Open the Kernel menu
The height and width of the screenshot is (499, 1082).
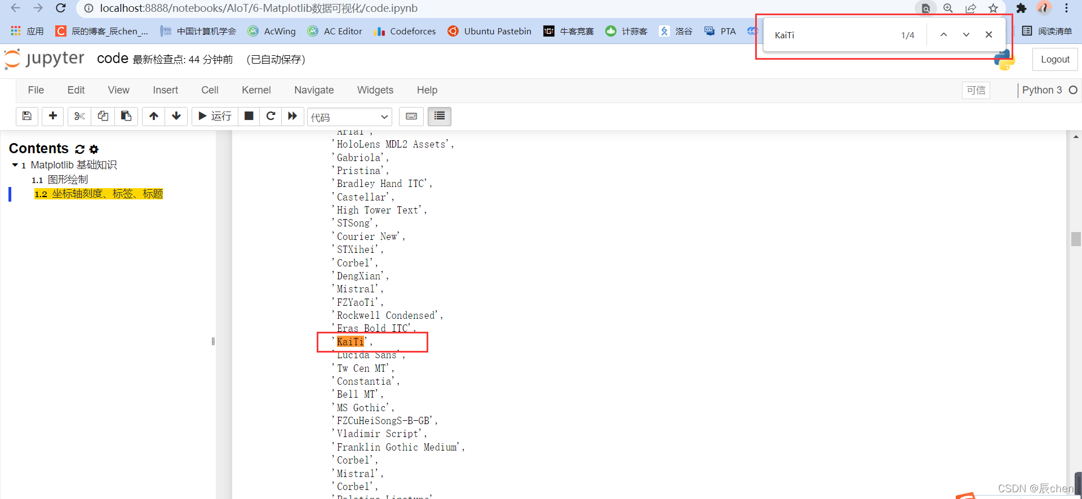[256, 90]
